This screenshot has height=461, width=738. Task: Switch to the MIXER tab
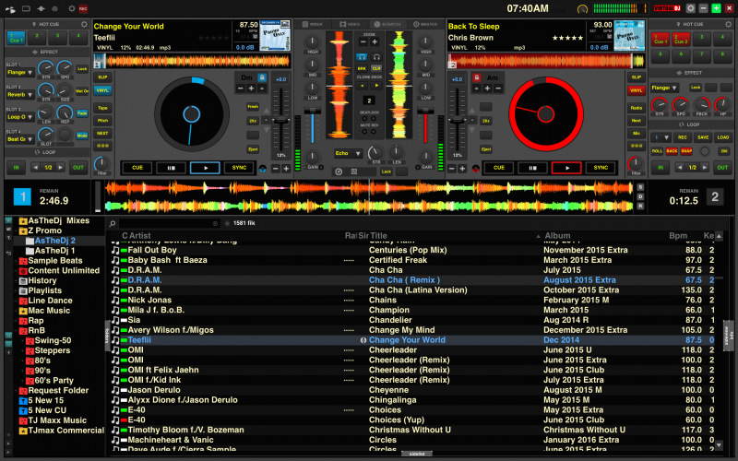(312, 24)
